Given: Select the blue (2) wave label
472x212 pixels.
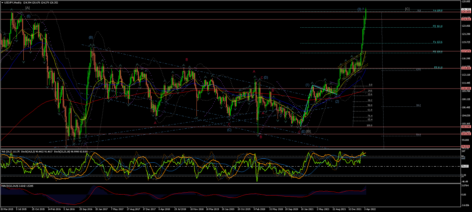Looking at the screenshot, I should pos(337,101).
